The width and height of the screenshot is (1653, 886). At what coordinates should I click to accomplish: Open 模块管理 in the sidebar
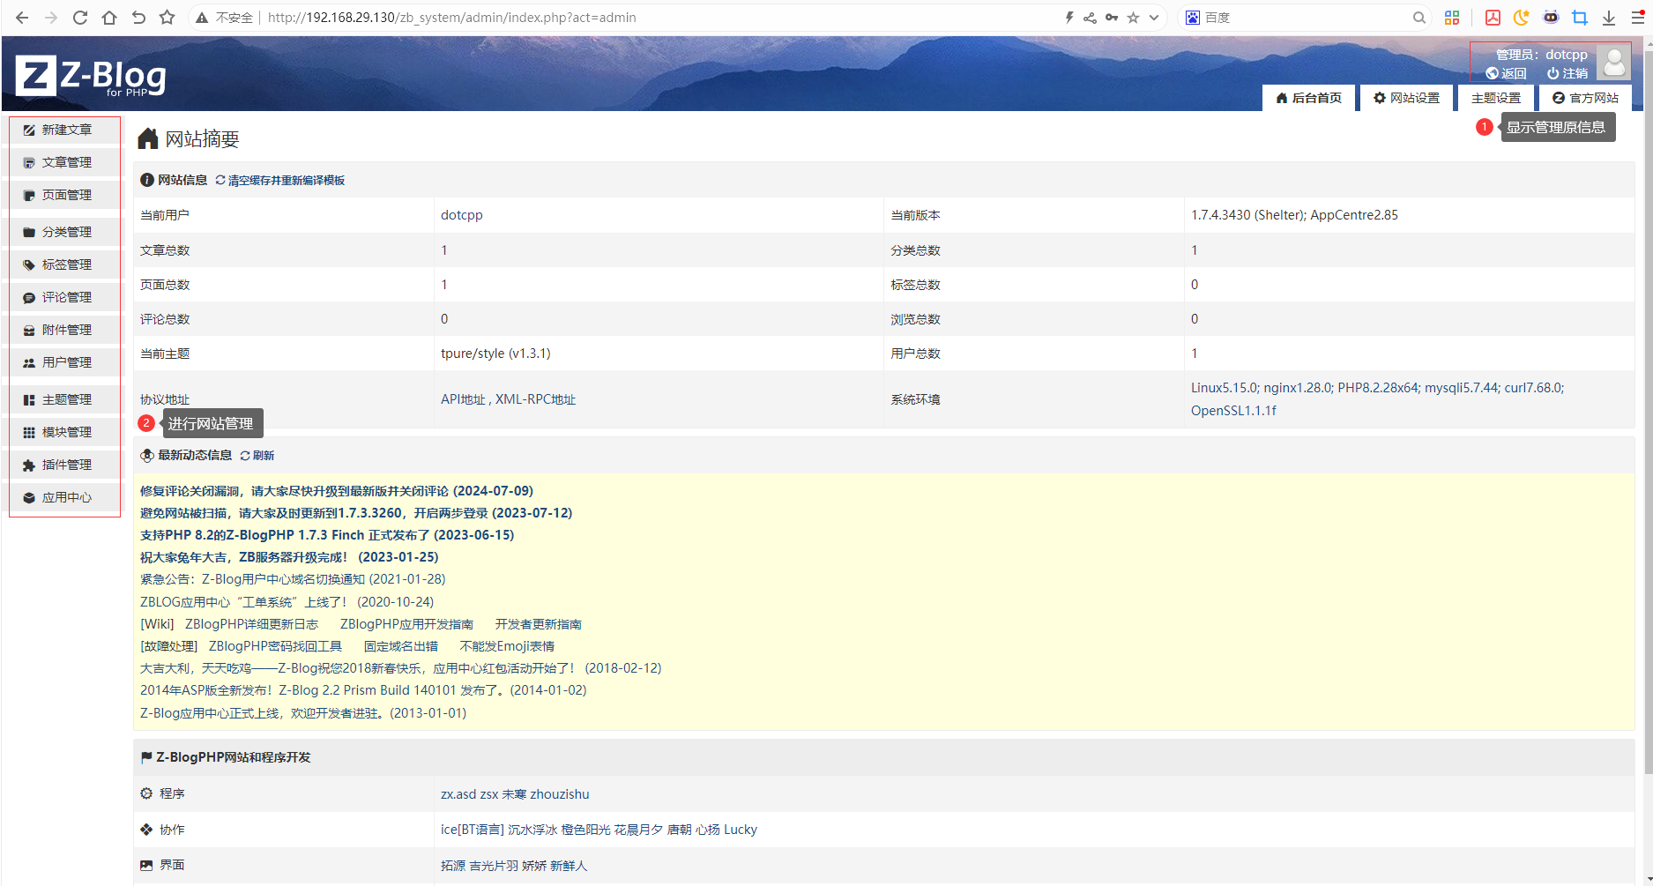tap(65, 432)
